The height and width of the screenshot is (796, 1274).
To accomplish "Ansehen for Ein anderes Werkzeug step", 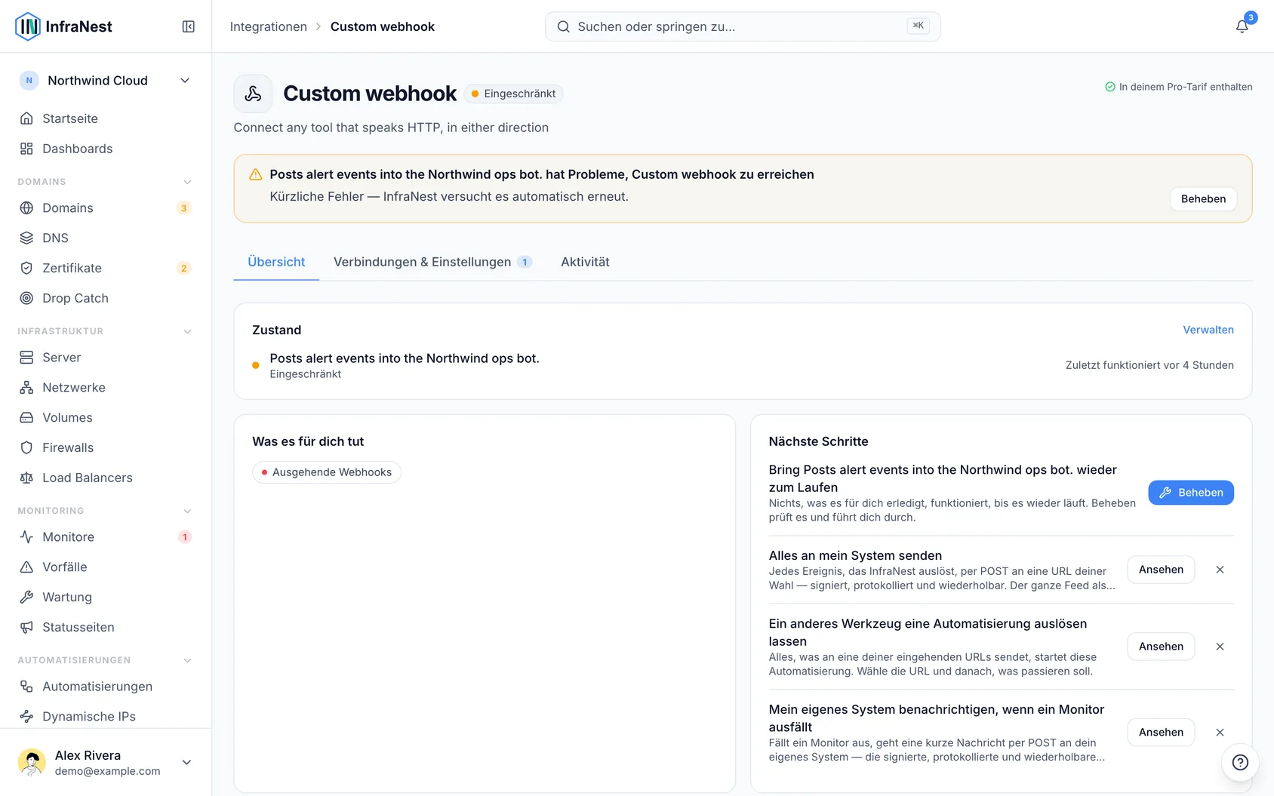I will coord(1161,647).
